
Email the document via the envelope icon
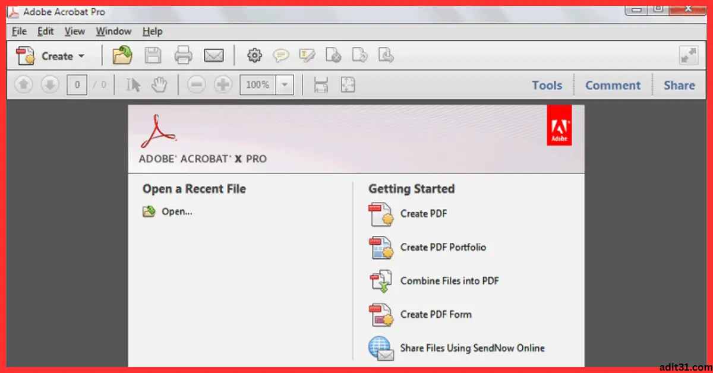[214, 55]
